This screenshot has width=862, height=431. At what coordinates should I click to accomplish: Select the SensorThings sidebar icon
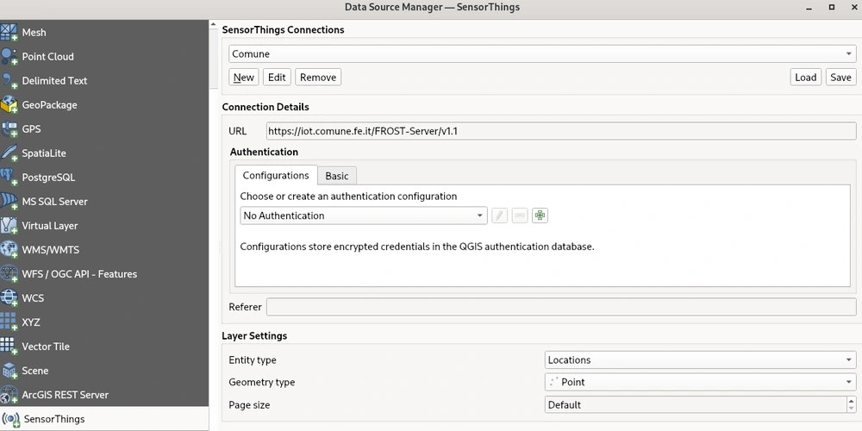click(x=11, y=419)
